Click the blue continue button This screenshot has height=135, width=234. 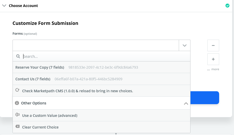[205, 98]
